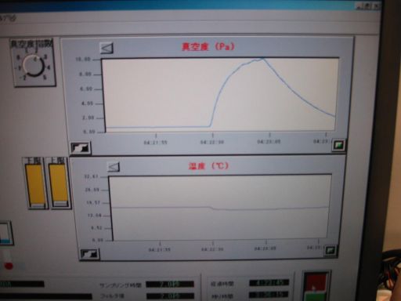401x301 pixels.
Task: Click the triangle icon atop temperature chart
Action: tap(114, 167)
